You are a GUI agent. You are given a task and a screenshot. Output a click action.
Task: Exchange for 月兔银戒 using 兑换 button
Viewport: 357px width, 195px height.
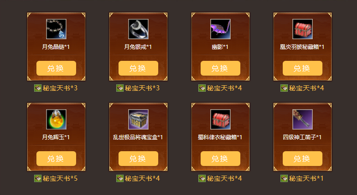[x=138, y=68]
